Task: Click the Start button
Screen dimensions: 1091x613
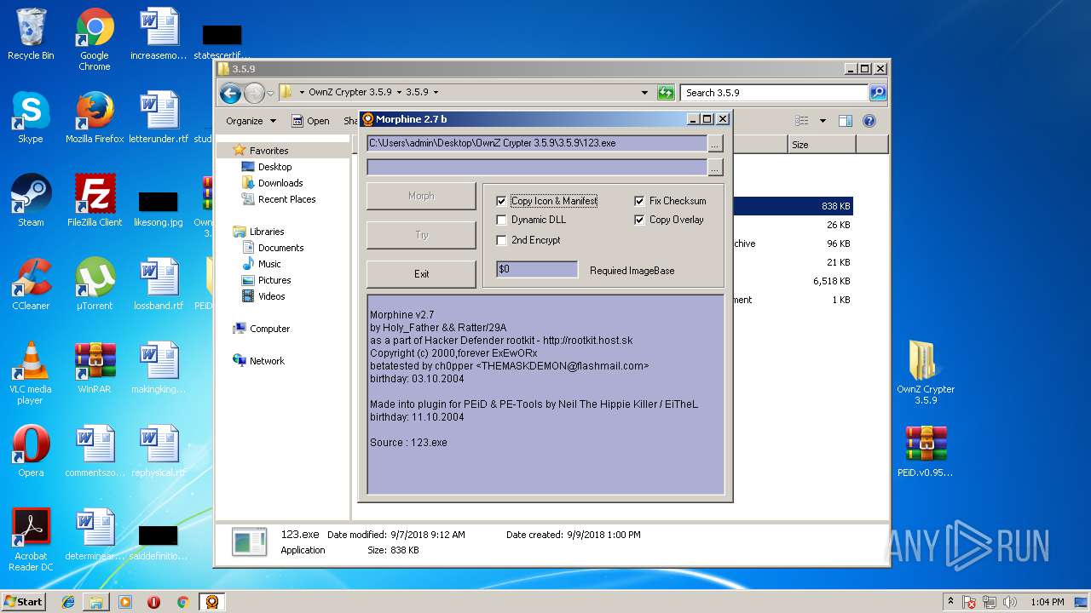Action: (x=24, y=602)
